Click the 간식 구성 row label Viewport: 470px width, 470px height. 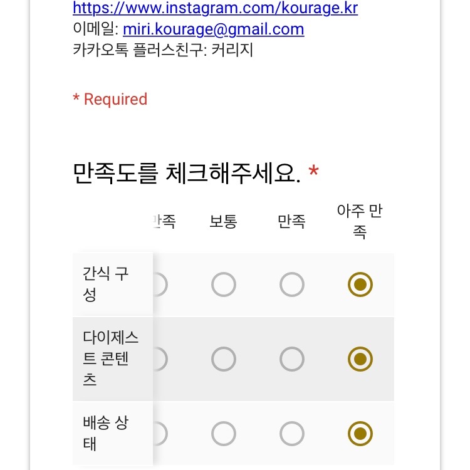[106, 284]
